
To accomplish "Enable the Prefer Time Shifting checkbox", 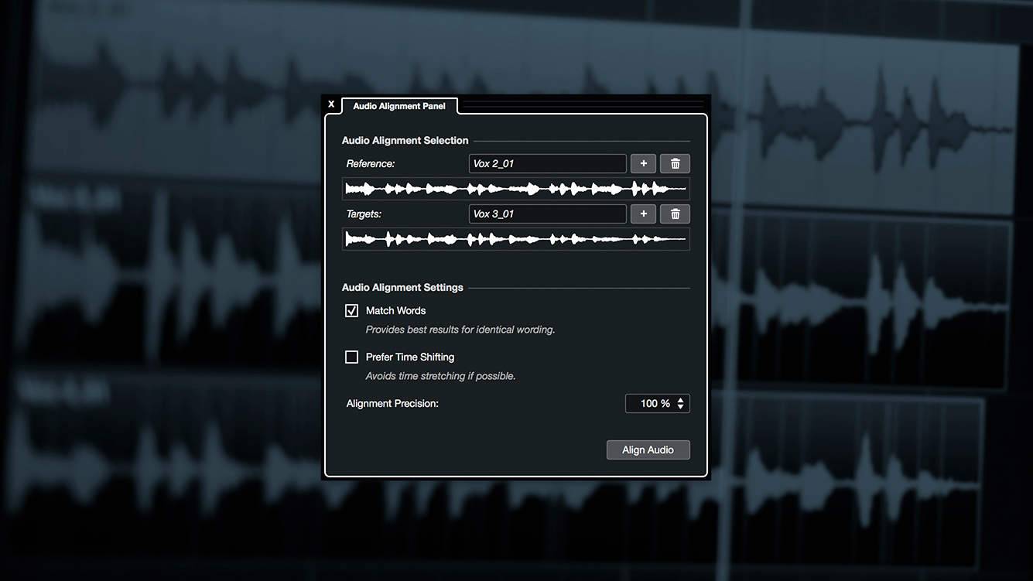I will click(351, 357).
